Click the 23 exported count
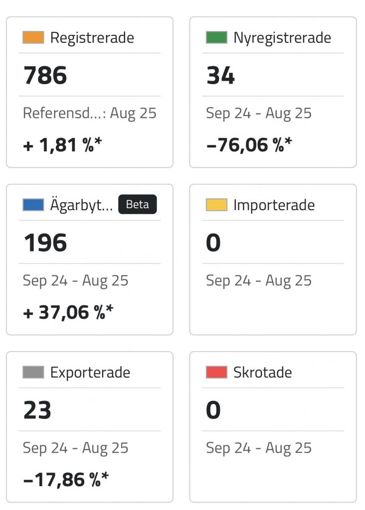Image resolution: width=365 pixels, height=510 pixels. pyautogui.click(x=37, y=410)
